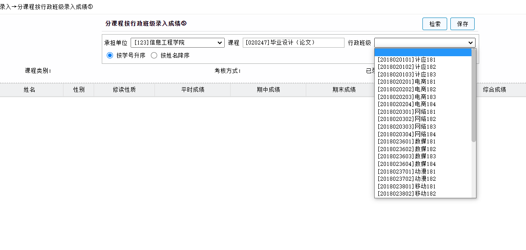Collapse the 行政班级 dropdown arrow
This screenshot has width=526, height=250.
471,43
